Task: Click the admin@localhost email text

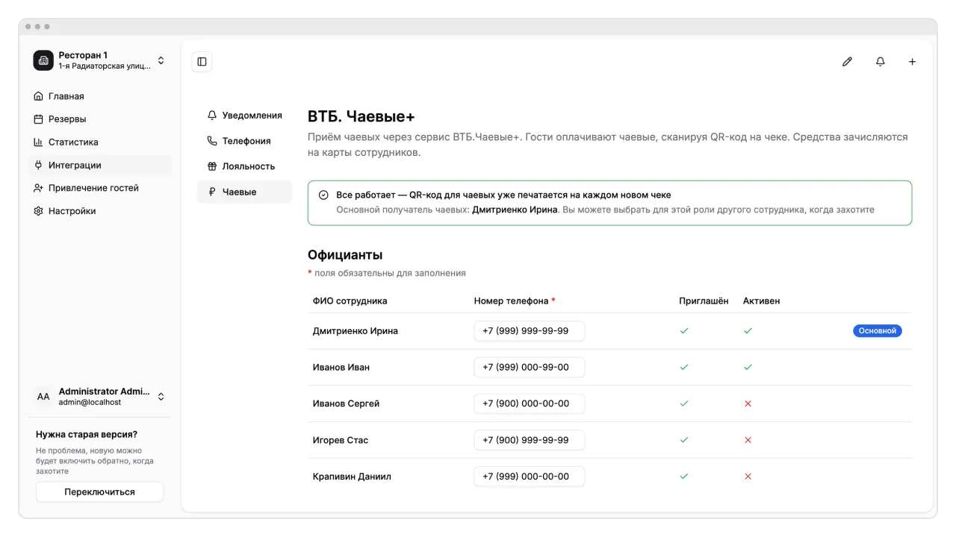Action: point(90,403)
